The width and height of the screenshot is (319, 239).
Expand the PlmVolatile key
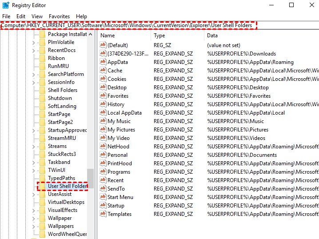[x=34, y=43]
